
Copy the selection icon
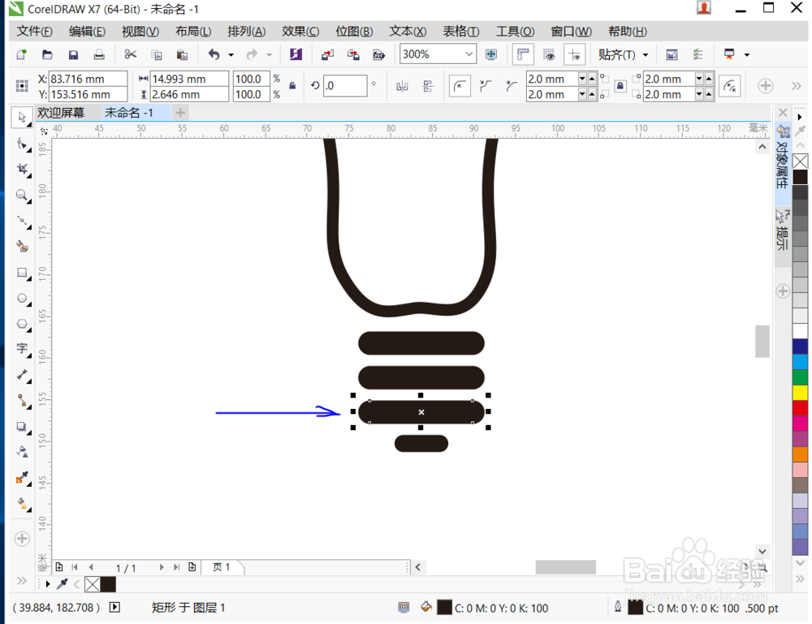[x=157, y=54]
